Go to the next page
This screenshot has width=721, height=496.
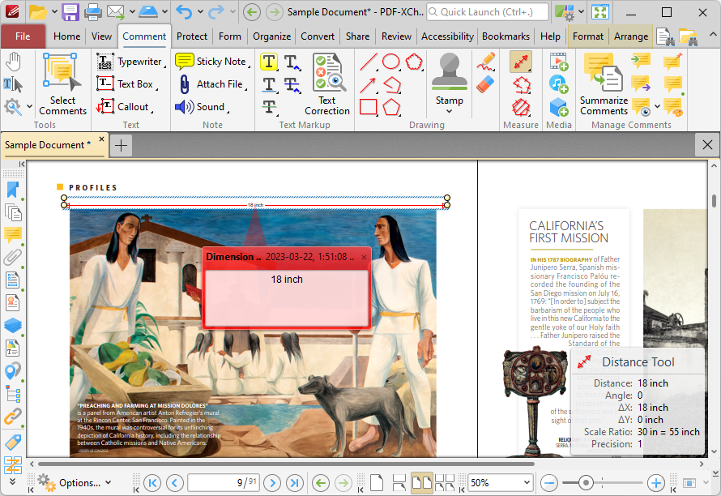click(272, 483)
